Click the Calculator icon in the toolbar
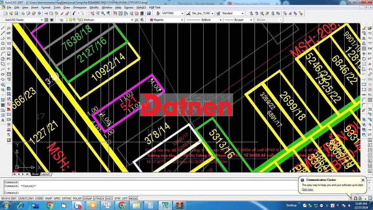The image size is (373, 210). [x=142, y=13]
